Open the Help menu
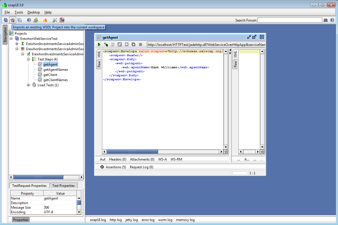Viewport: 338px width, 225px height. pyautogui.click(x=48, y=12)
